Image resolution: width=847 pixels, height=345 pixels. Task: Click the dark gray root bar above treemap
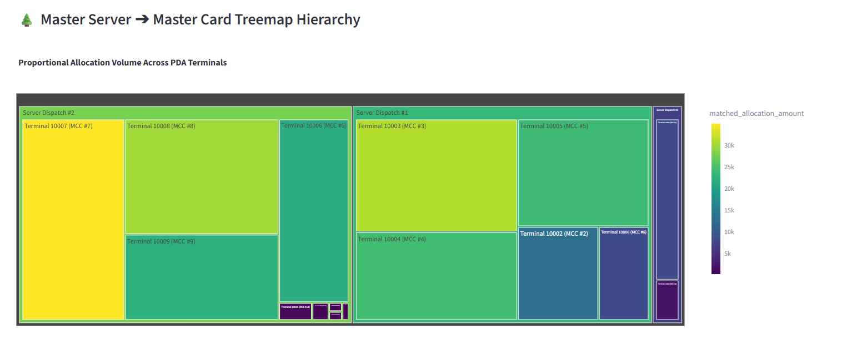350,100
